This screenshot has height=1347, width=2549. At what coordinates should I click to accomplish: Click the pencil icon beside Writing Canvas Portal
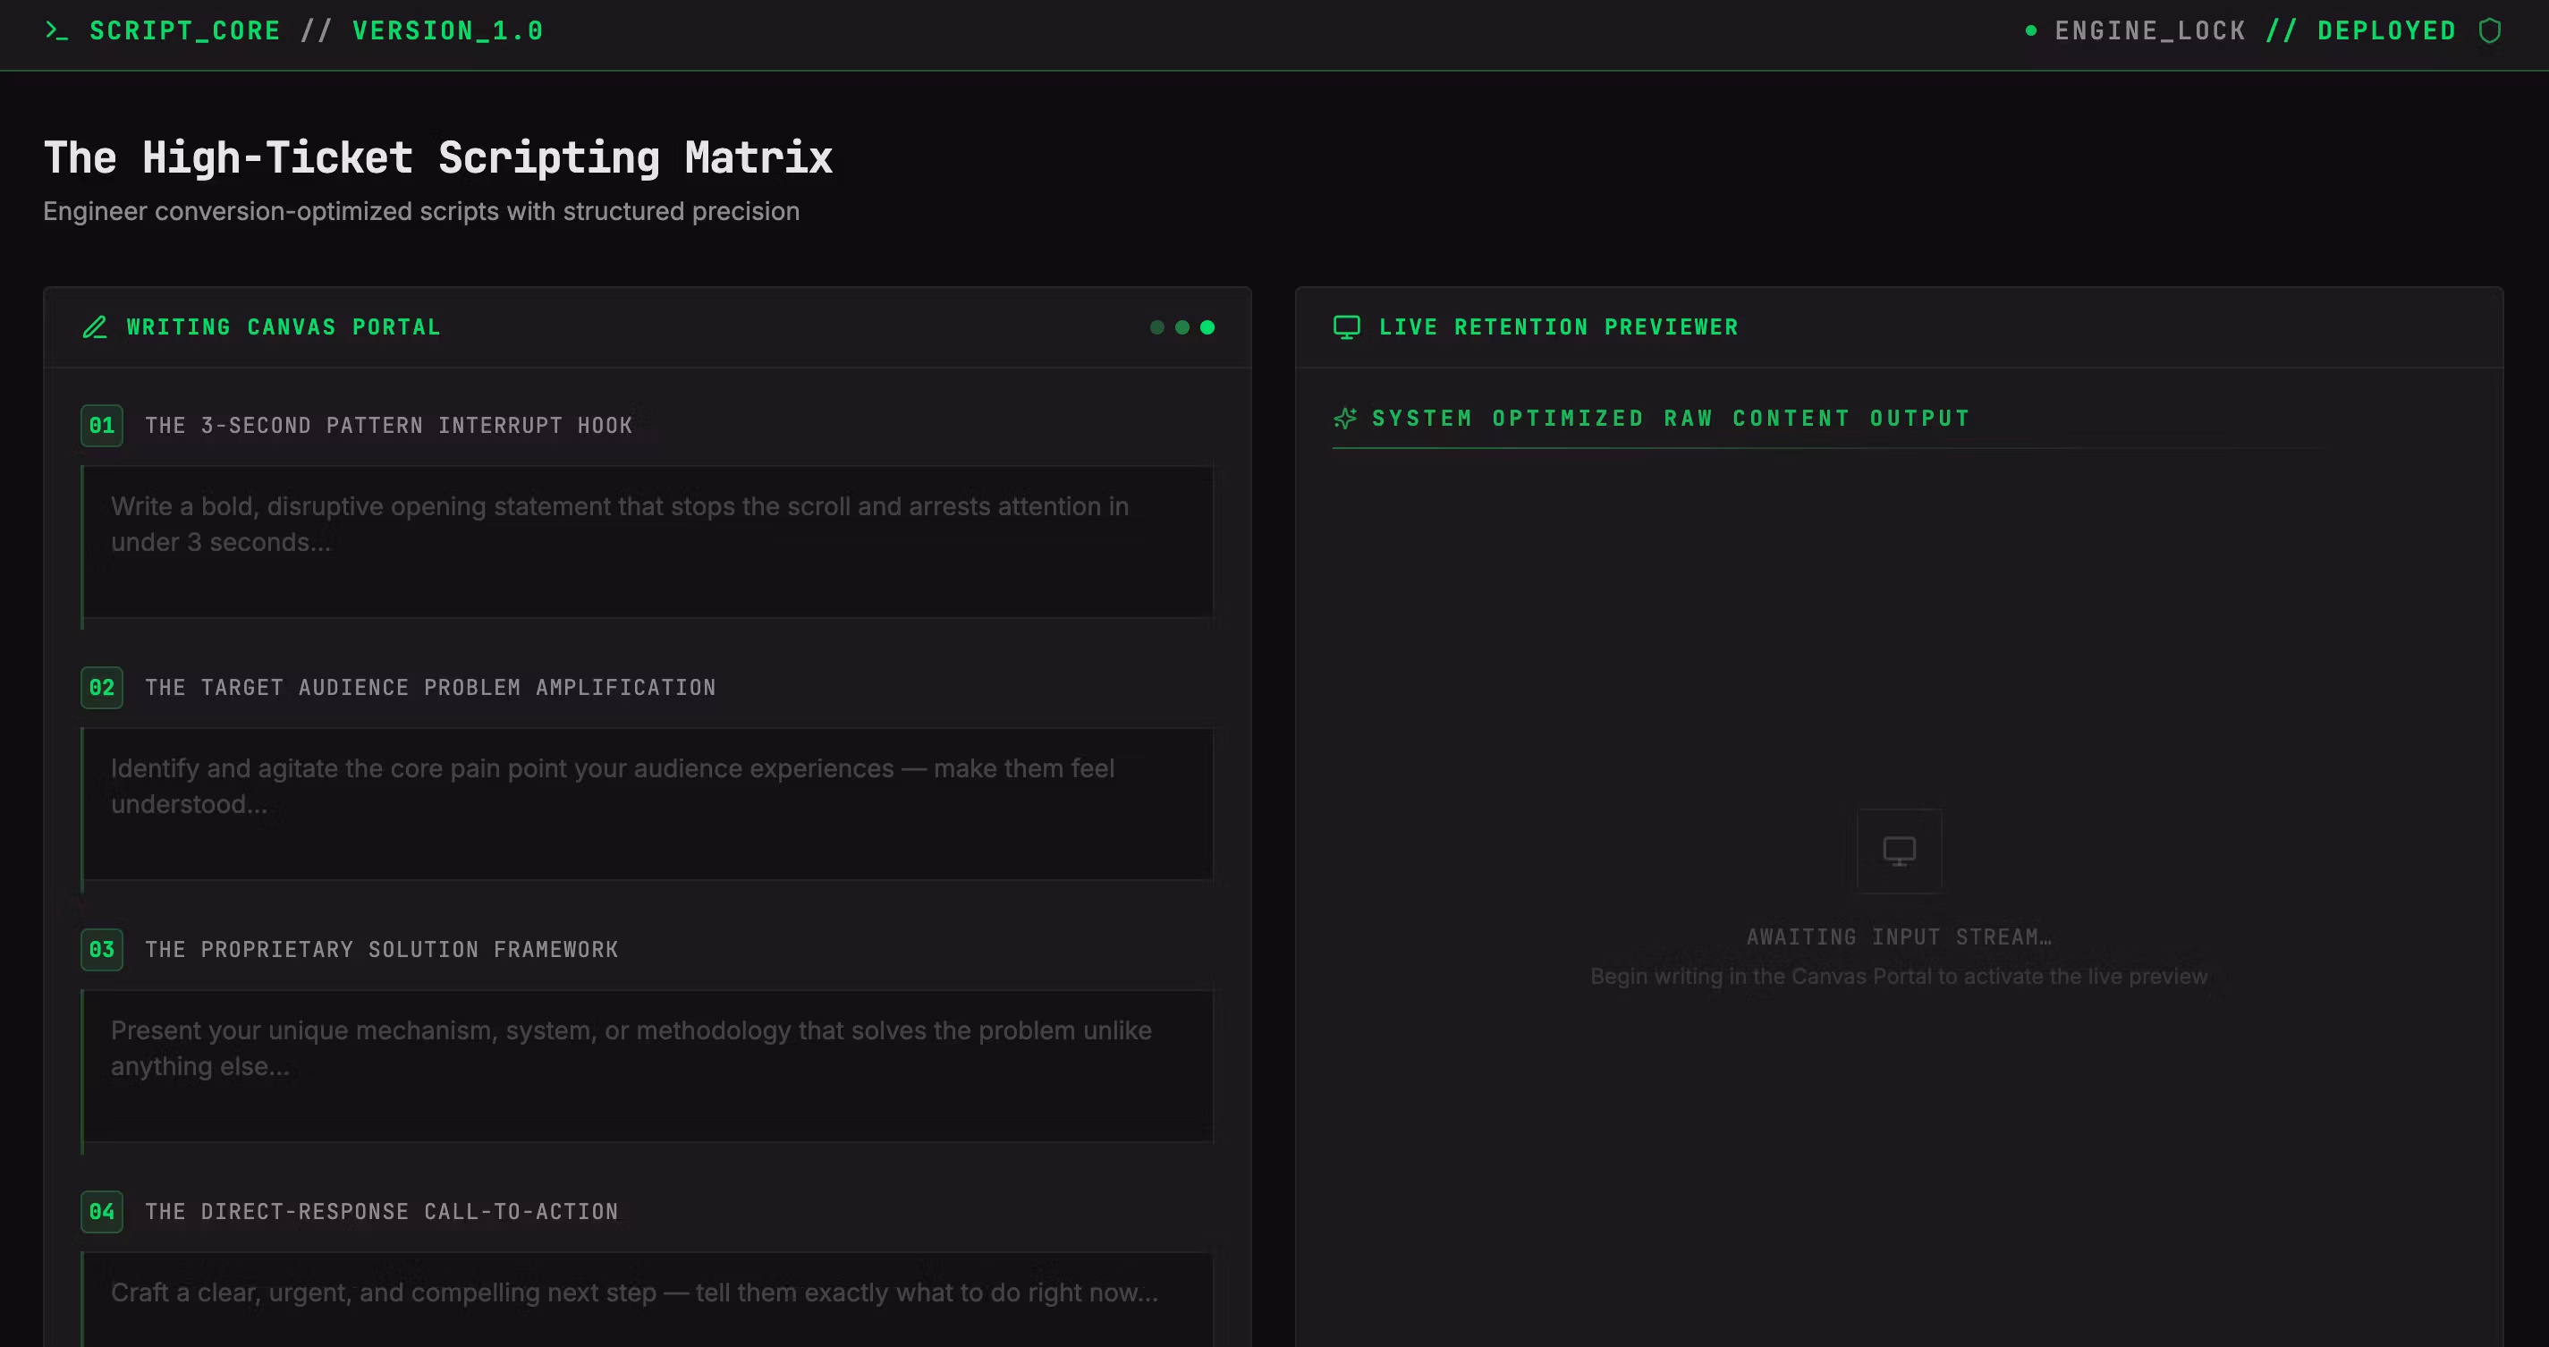click(95, 327)
